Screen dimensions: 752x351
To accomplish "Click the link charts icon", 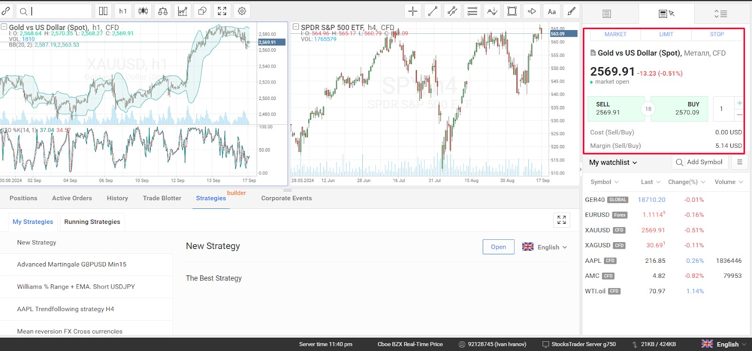I will tap(6, 11).
